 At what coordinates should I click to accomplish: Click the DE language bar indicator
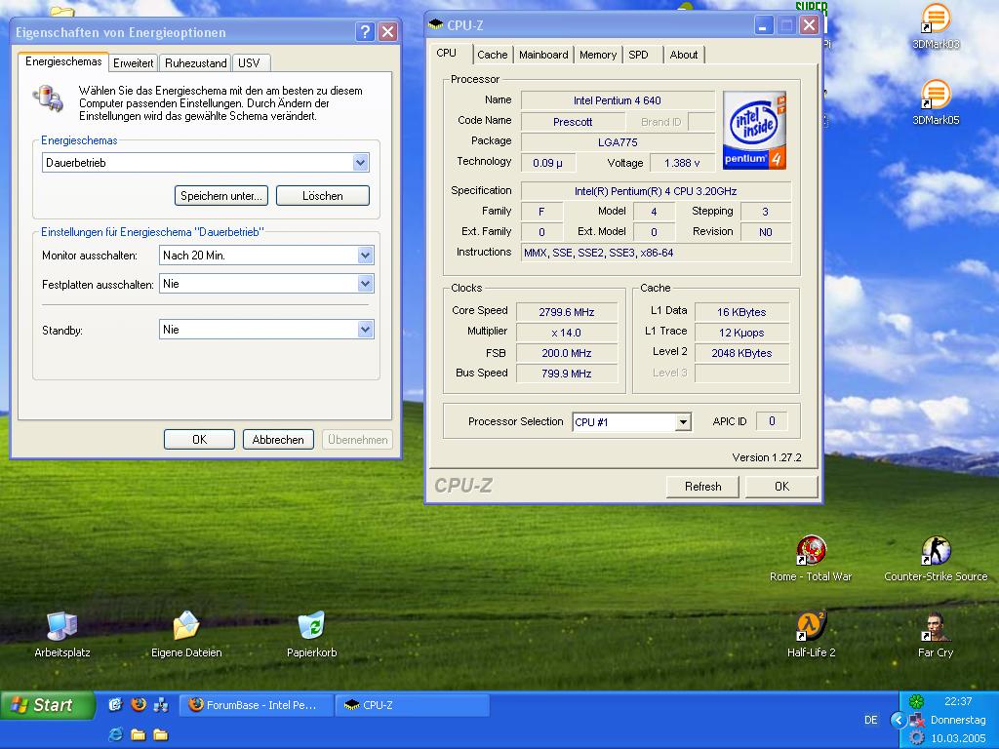[x=870, y=720]
